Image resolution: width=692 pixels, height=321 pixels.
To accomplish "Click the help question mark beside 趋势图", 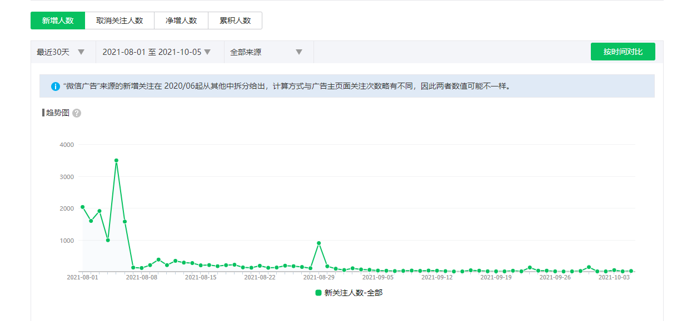I will (x=77, y=113).
